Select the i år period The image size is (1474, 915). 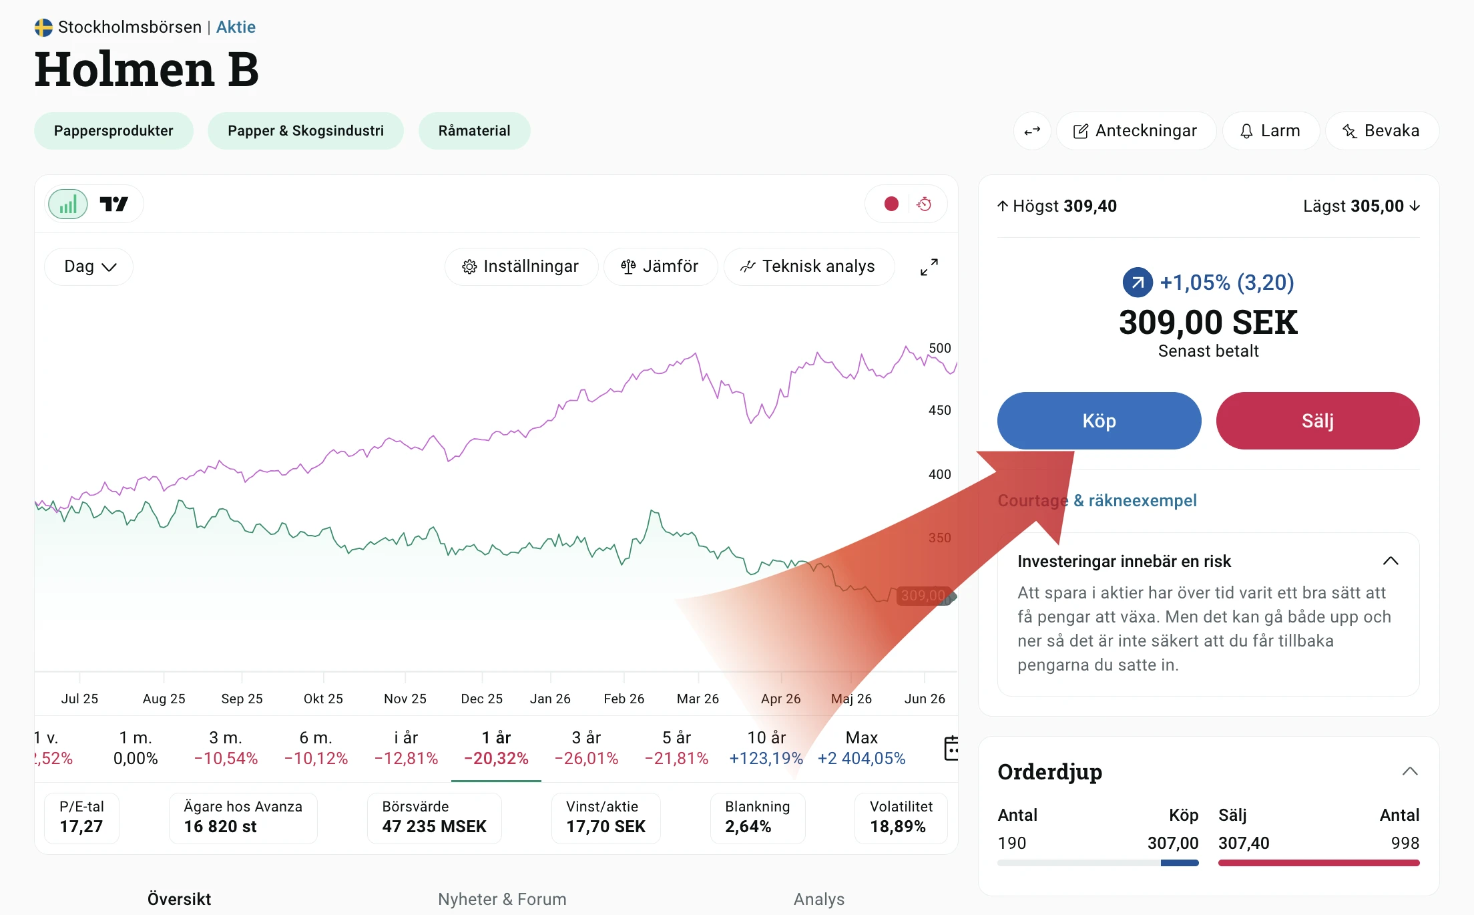[x=406, y=748]
